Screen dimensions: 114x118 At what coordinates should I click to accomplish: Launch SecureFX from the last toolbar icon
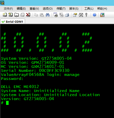pos(102,15)
